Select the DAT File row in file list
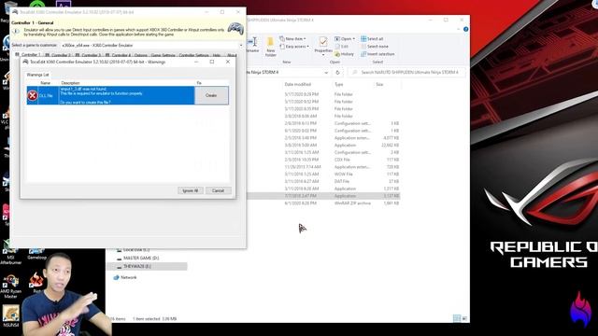 tap(323, 181)
